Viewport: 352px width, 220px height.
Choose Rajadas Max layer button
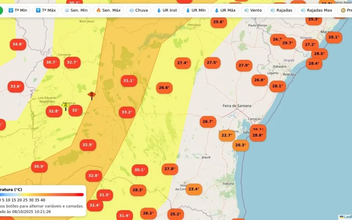click(316, 10)
